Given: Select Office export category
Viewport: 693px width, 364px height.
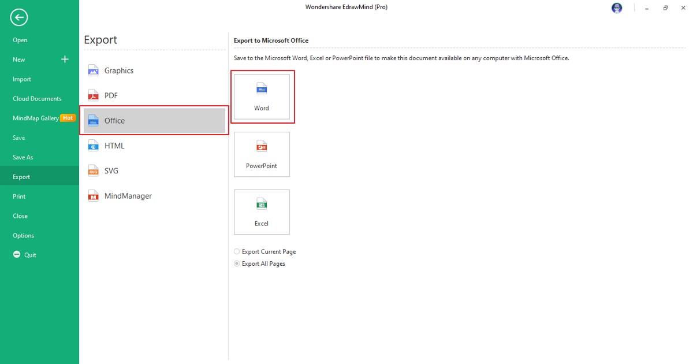Looking at the screenshot, I should (x=155, y=120).
